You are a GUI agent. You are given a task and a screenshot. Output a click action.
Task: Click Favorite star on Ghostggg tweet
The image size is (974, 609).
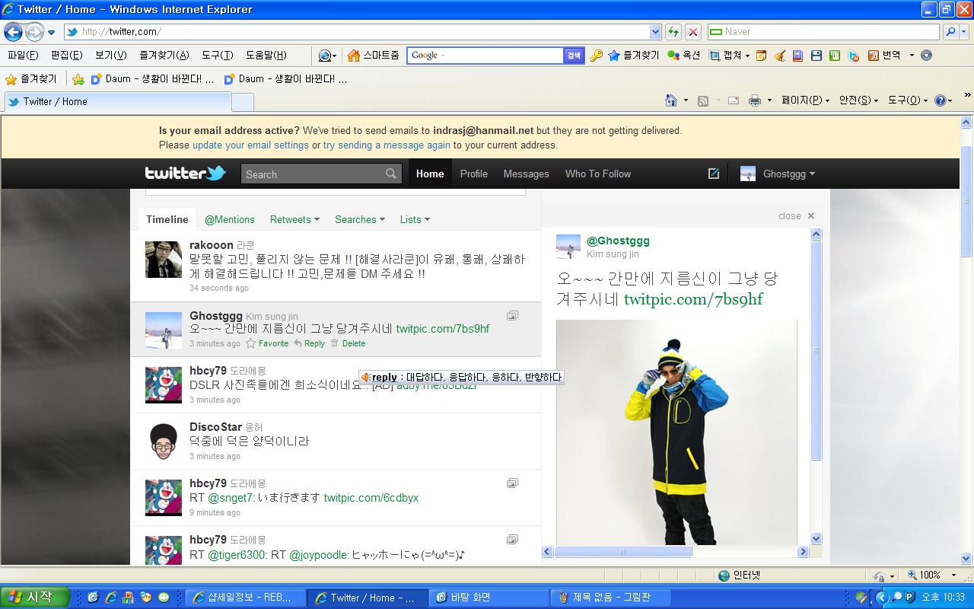[267, 343]
